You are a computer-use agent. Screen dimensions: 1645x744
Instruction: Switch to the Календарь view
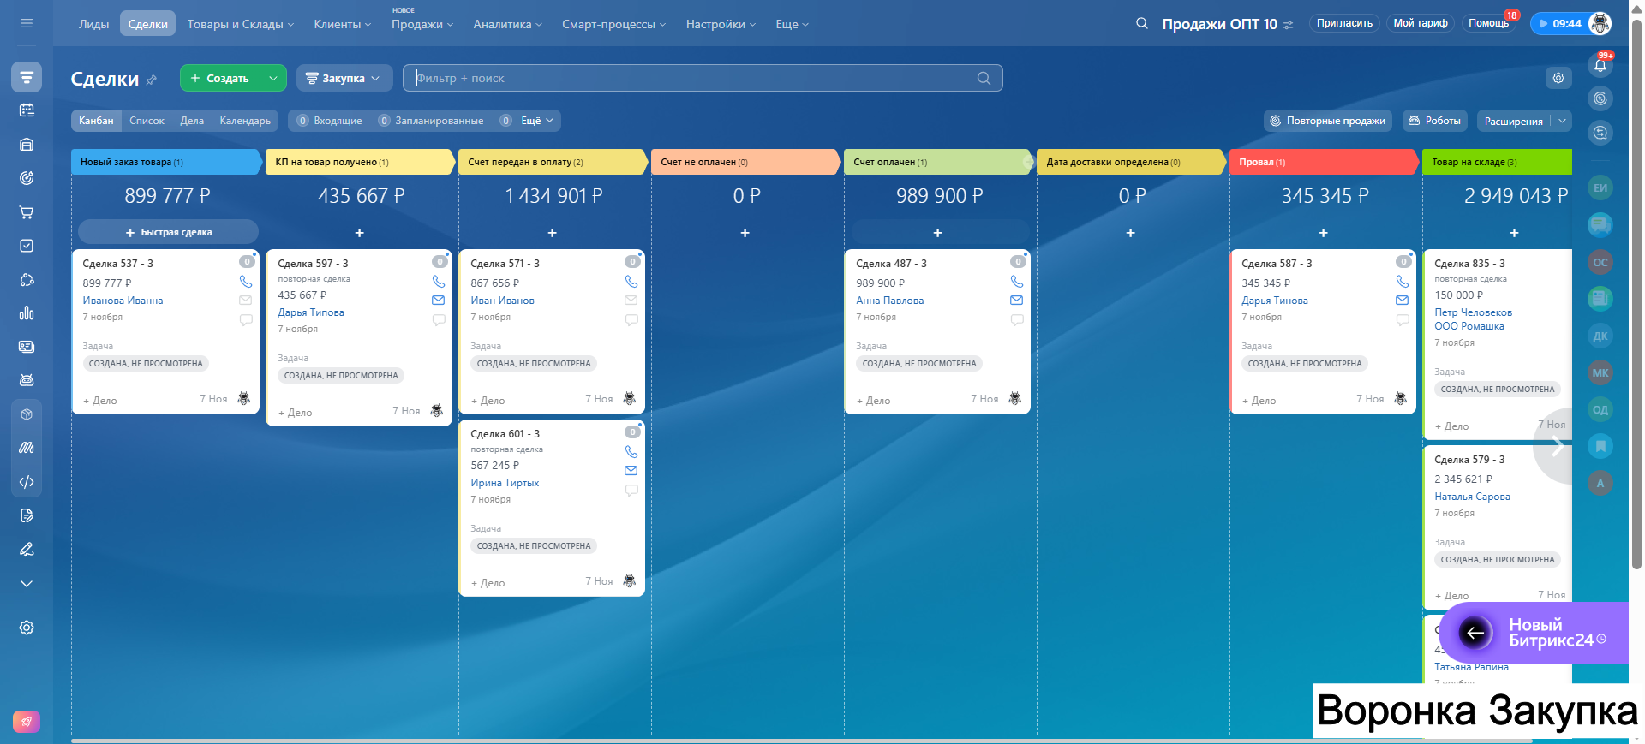[245, 121]
